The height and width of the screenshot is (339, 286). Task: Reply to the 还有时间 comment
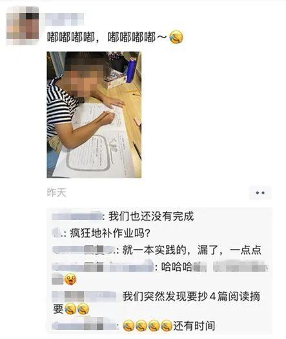point(194,326)
